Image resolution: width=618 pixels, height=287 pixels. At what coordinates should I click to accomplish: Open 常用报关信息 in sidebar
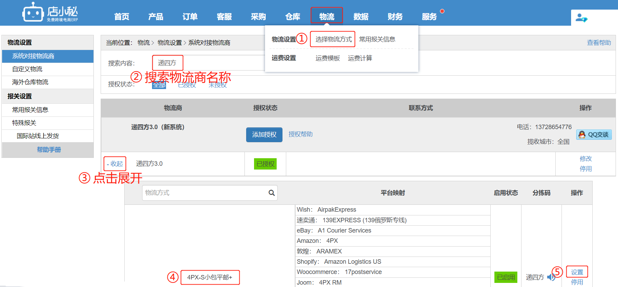(x=48, y=110)
